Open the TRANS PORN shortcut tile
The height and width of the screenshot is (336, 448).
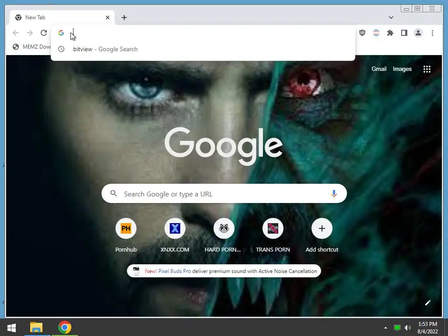pos(273,235)
